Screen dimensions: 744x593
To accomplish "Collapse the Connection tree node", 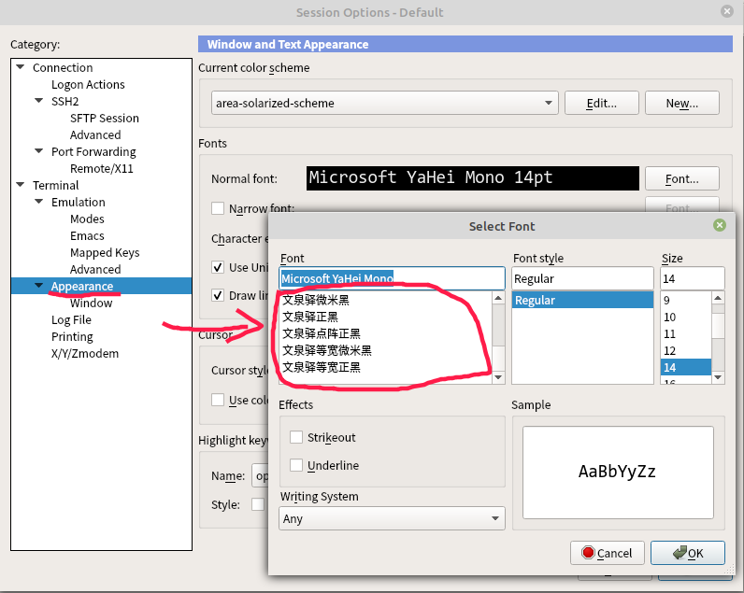I will [21, 68].
